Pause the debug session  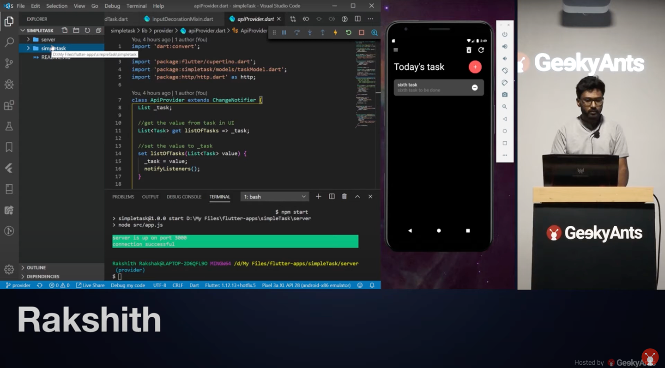pos(284,32)
